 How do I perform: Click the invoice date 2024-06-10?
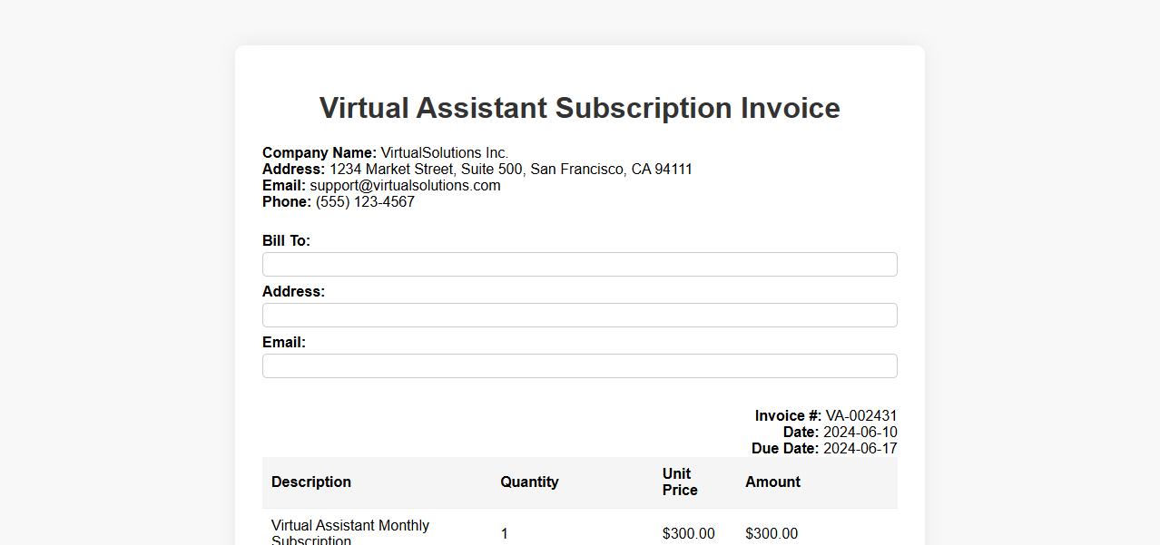(860, 432)
